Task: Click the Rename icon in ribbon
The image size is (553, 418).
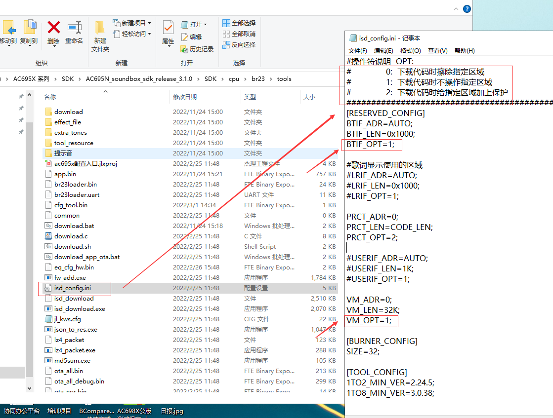Action: coord(75,28)
